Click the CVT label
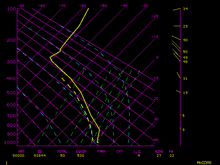 (x=120, y=151)
